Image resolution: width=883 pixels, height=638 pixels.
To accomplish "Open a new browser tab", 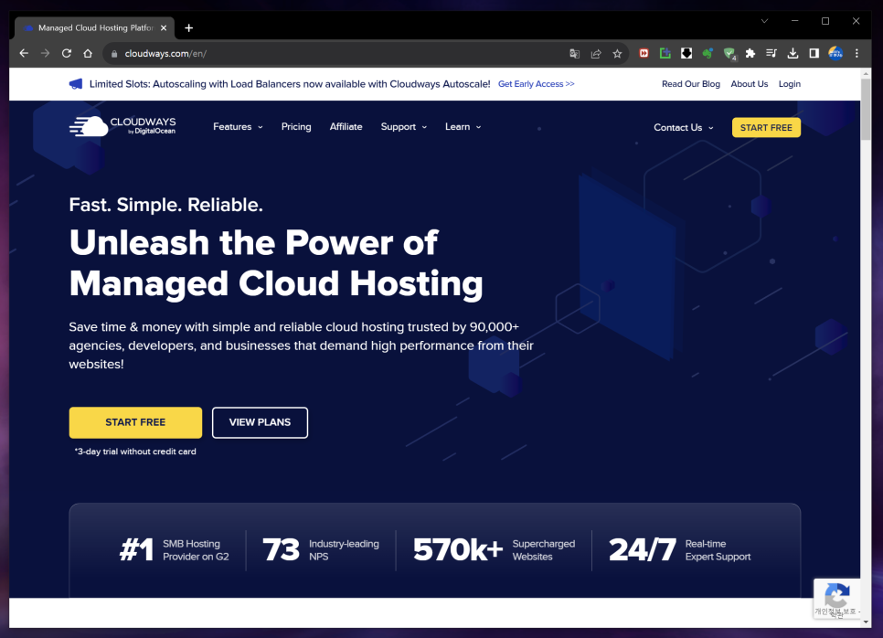I will click(x=189, y=27).
